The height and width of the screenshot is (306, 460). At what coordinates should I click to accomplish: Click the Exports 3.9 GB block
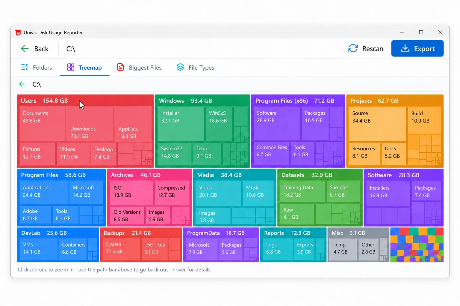pos(305,249)
